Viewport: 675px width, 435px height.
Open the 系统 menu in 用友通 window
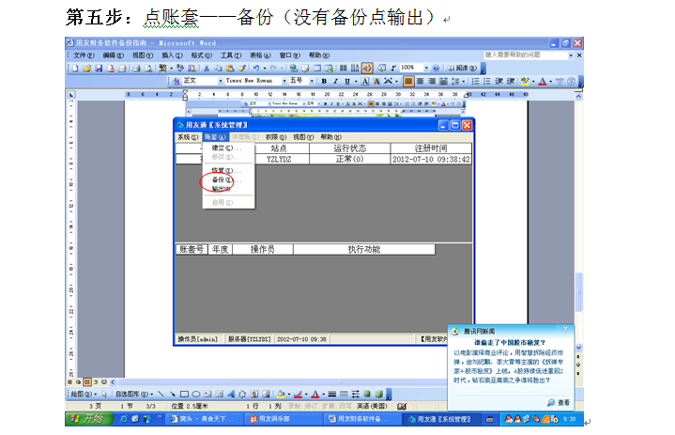click(188, 137)
